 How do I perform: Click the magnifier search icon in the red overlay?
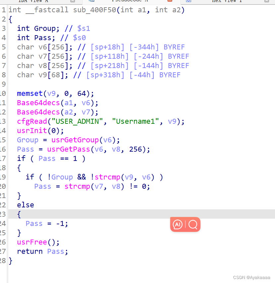[193, 225]
